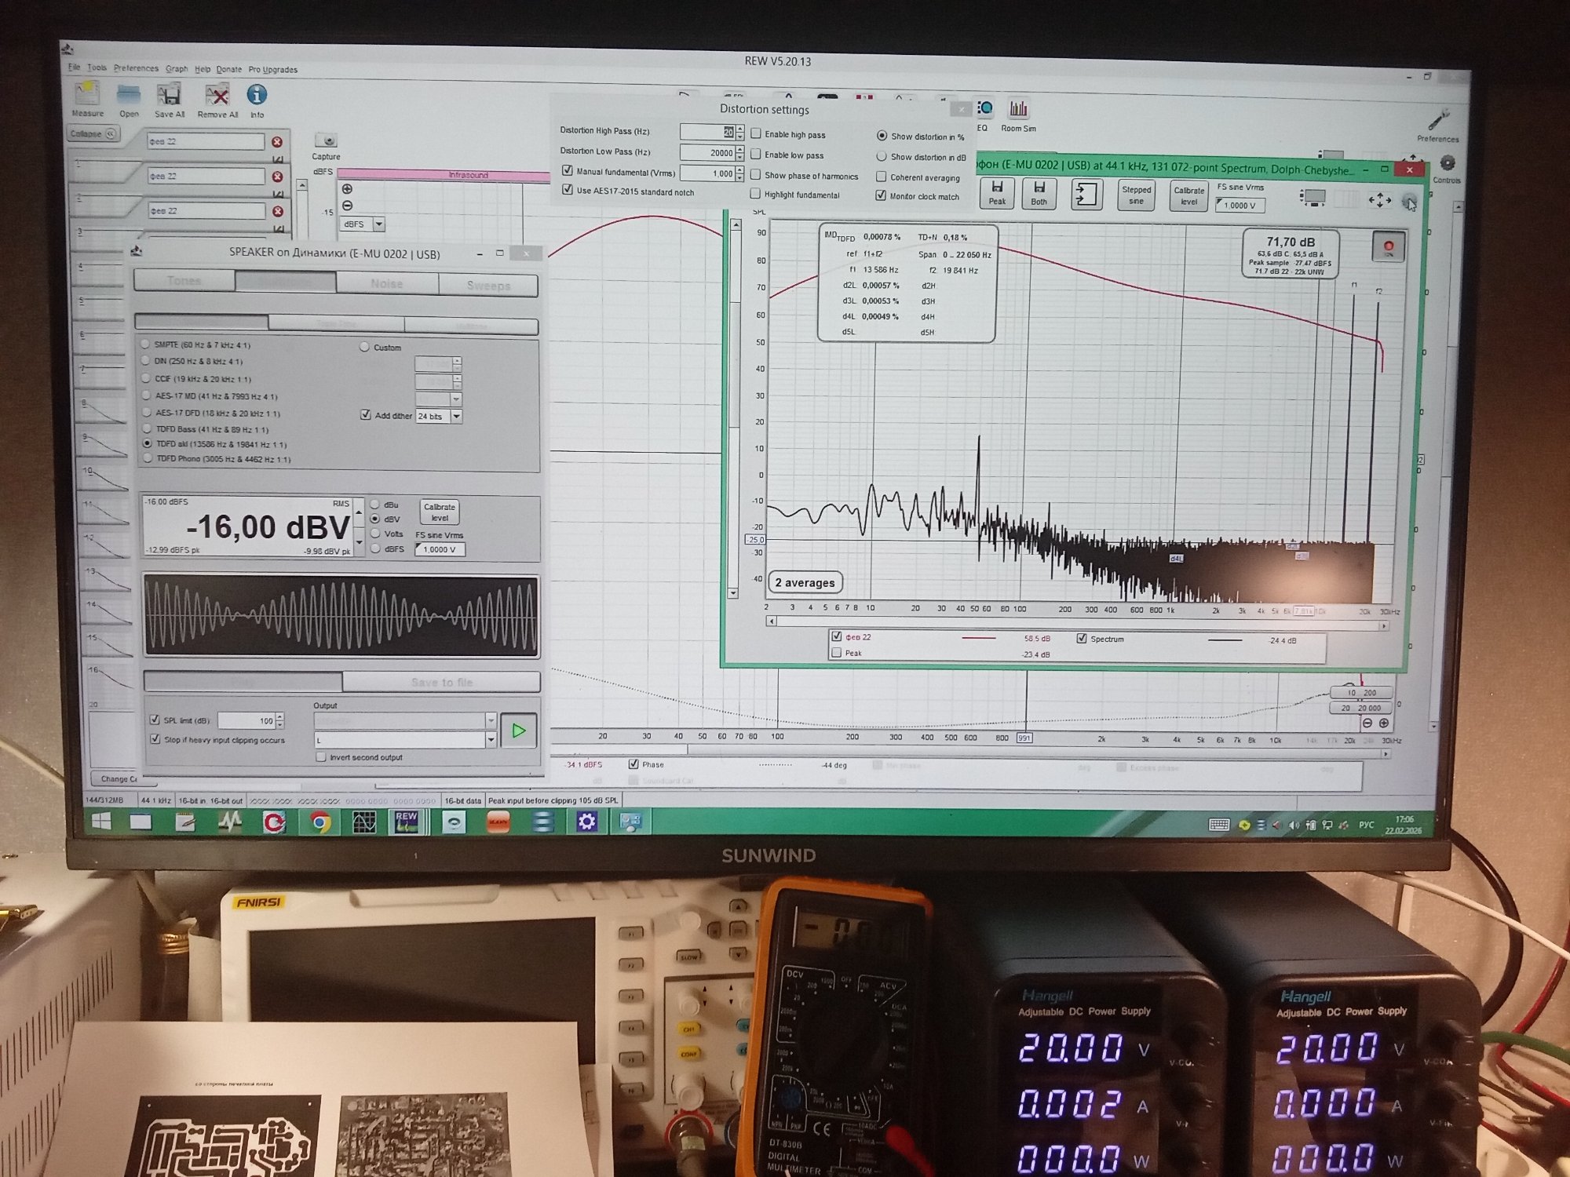Image resolution: width=1570 pixels, height=1177 pixels.
Task: Click the Distortion High Pass Hz field
Action: (x=705, y=132)
